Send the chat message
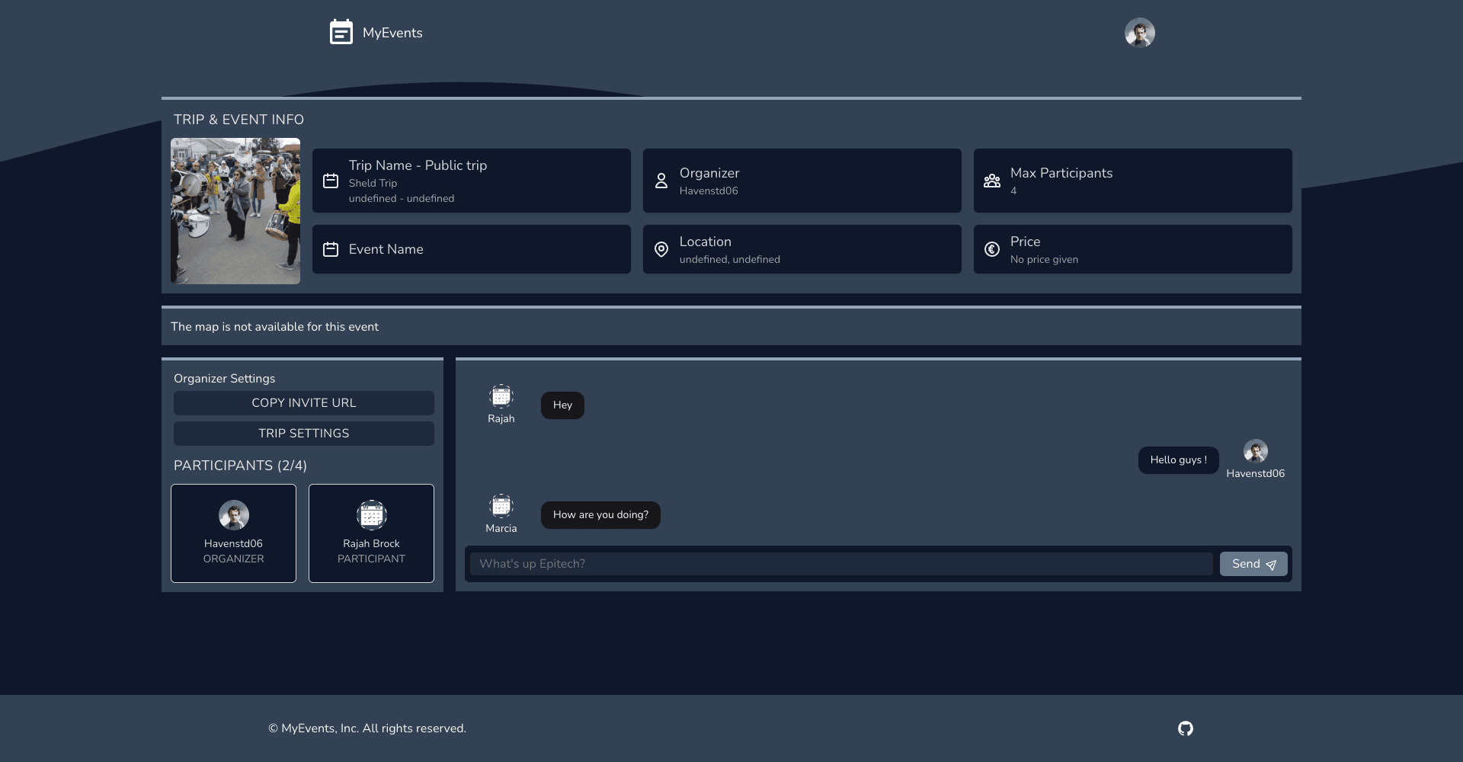Screen dimensions: 1463x762 click(x=1253, y=564)
